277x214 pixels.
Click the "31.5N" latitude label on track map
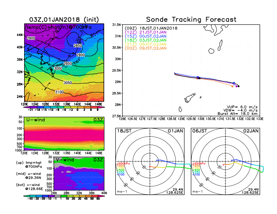[116, 25]
